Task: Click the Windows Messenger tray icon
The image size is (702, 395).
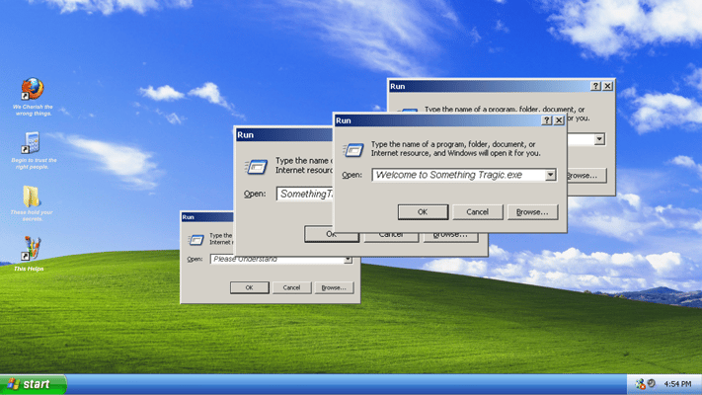Action: [x=640, y=384]
